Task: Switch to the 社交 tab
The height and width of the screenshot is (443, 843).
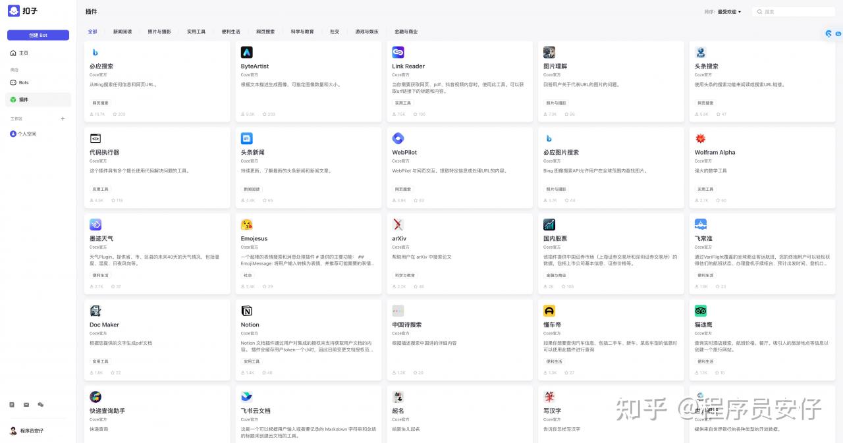Action: pyautogui.click(x=335, y=32)
